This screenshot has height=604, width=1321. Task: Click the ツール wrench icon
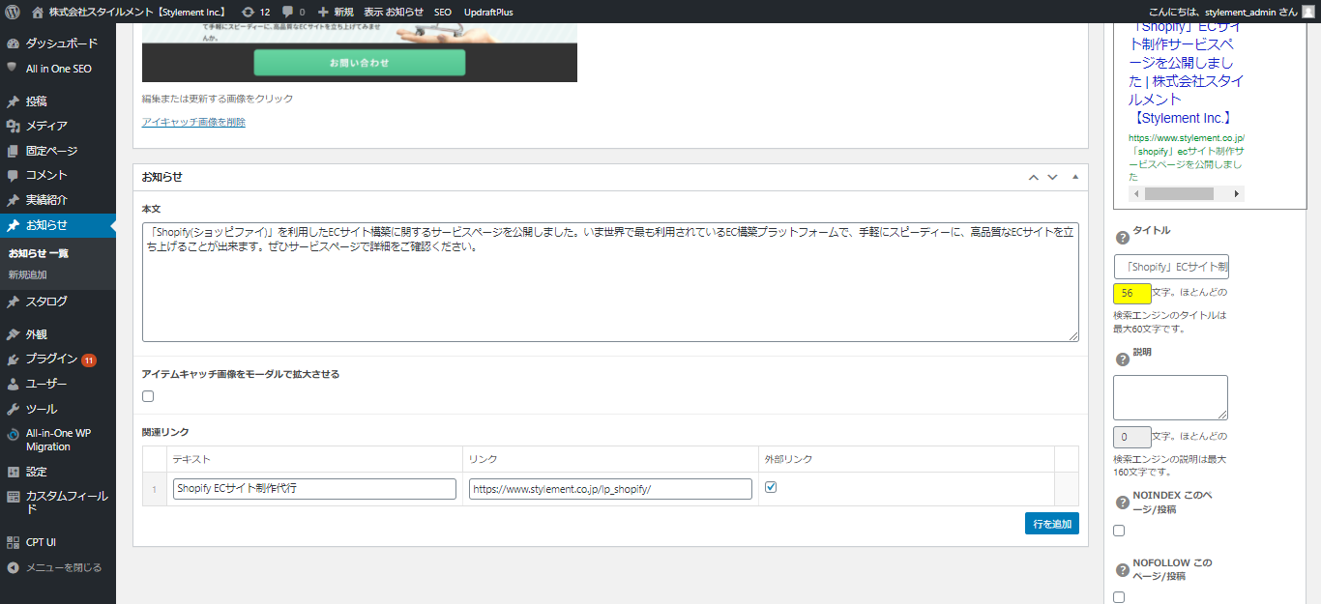[x=13, y=409]
